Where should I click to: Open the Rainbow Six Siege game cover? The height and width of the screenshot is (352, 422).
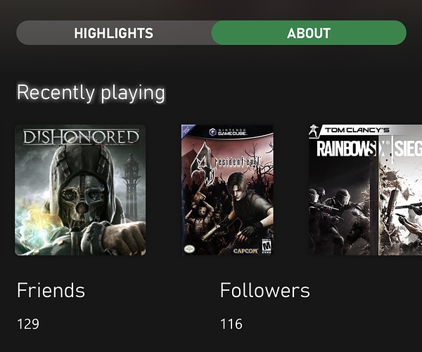(x=365, y=189)
